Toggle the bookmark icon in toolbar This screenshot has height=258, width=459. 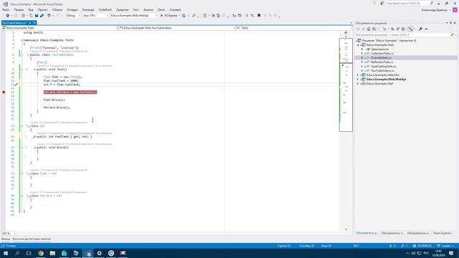(259, 16)
